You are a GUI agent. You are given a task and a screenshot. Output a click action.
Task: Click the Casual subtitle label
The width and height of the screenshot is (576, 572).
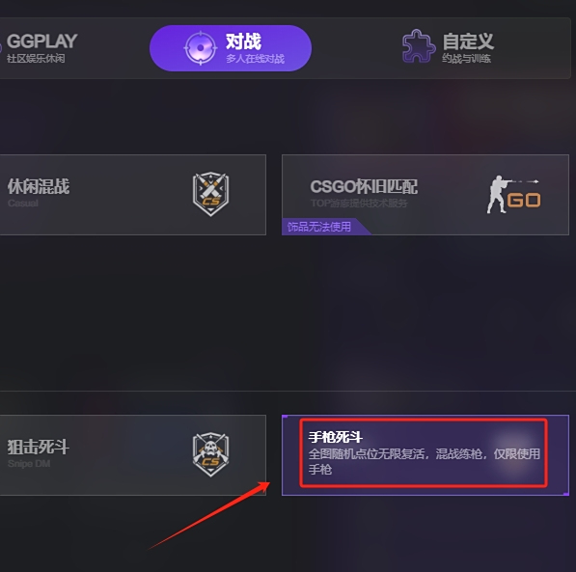tap(23, 204)
